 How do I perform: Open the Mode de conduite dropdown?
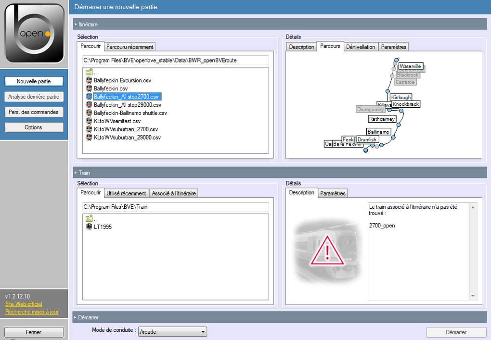[x=172, y=331]
